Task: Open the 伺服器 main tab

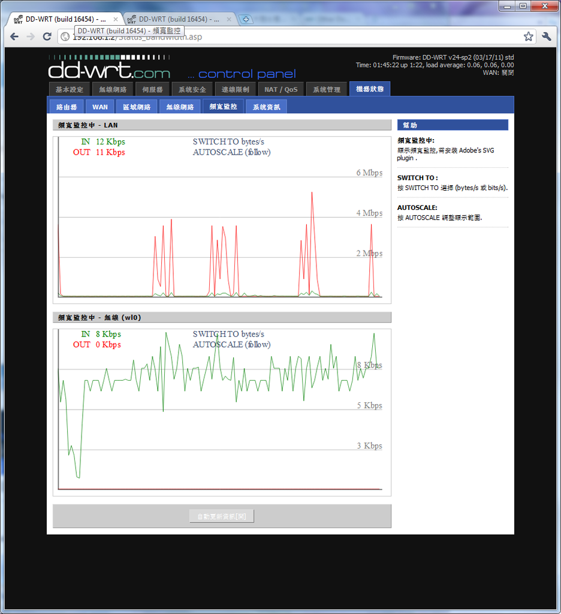Action: pos(152,89)
